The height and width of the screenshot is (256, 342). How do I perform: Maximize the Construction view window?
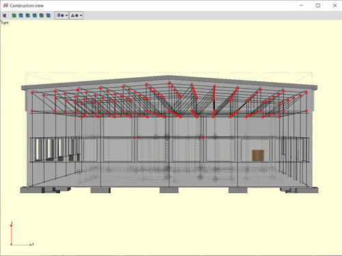click(318, 5)
